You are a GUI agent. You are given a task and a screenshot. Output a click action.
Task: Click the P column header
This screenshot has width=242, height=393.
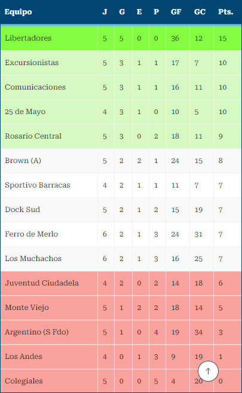coord(156,12)
